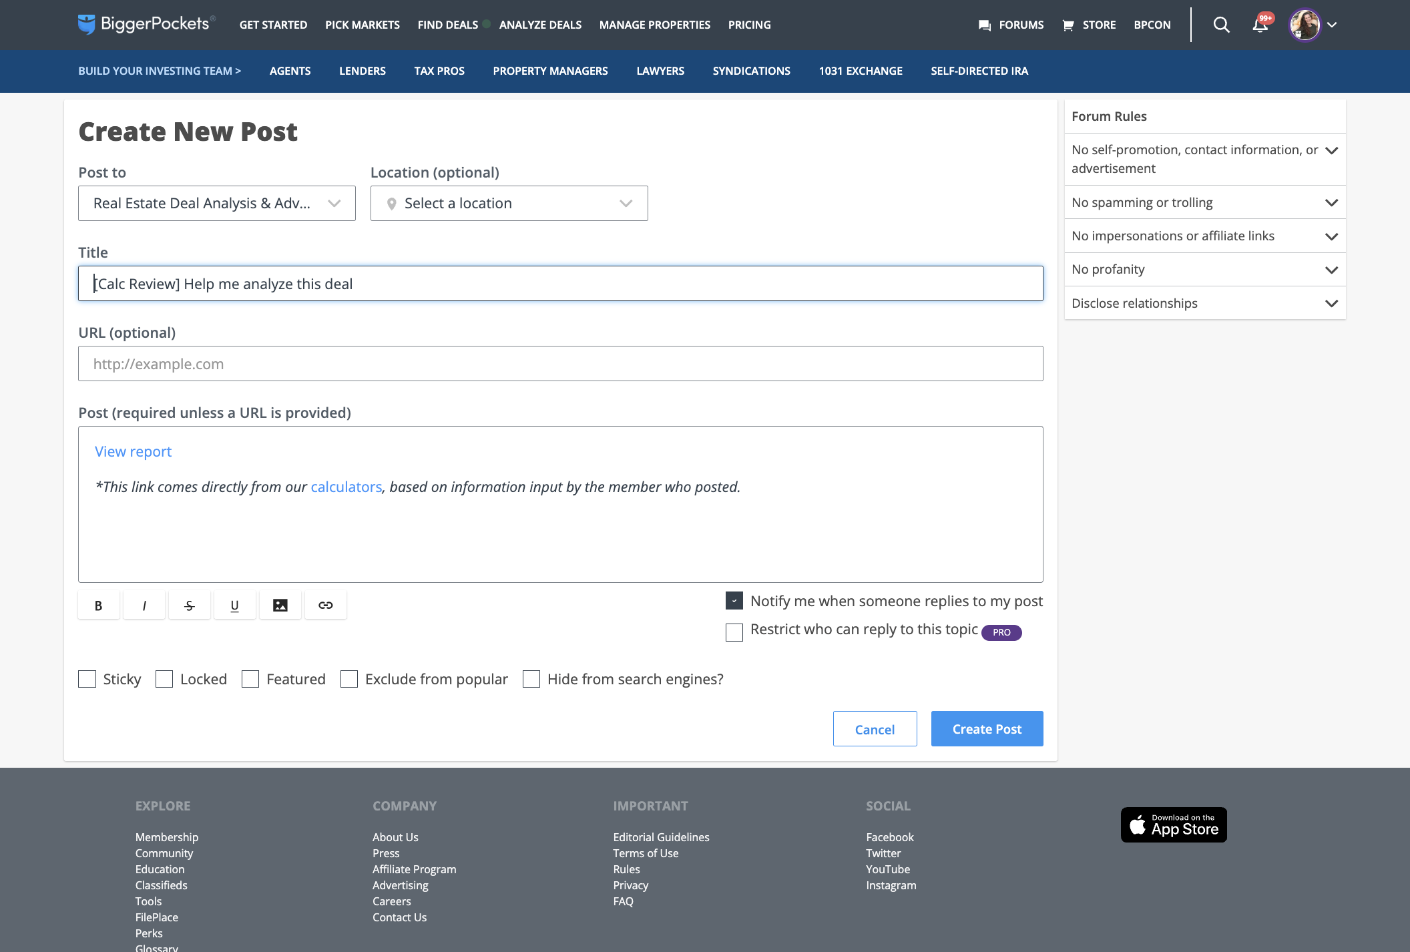This screenshot has width=1410, height=952.
Task: Check Exclude from popular checkbox
Action: [x=349, y=679]
